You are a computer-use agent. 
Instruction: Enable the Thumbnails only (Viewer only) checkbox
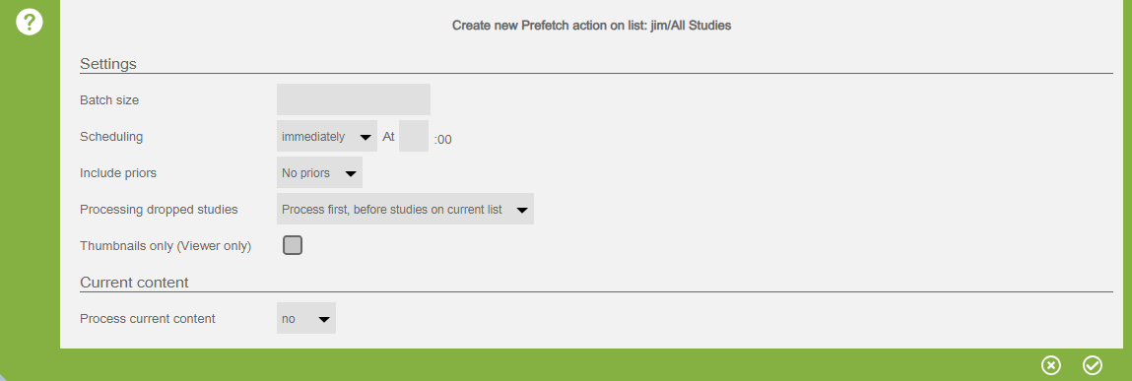pos(293,245)
